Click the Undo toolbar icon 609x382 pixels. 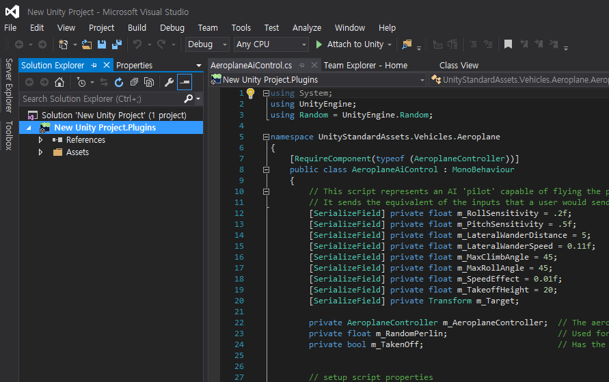(137, 44)
